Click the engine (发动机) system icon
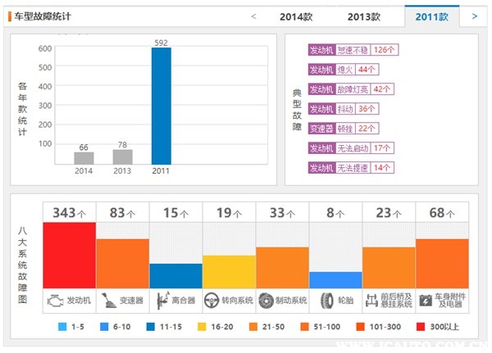The image size is (492, 353). (54, 301)
